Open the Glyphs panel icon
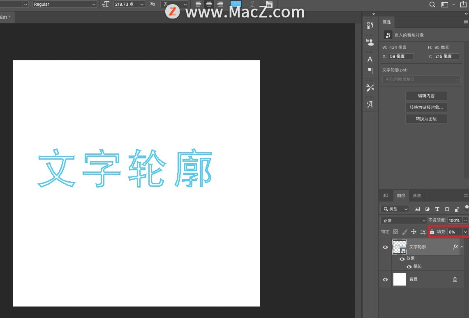Screen dimensions: 469x318 pos(370,105)
